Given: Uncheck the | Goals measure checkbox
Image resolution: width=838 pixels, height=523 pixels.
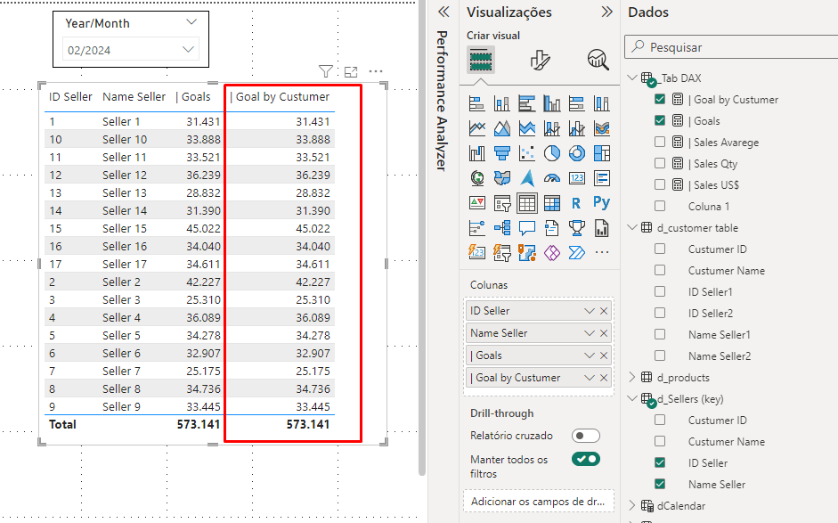Looking at the screenshot, I should coord(660,120).
